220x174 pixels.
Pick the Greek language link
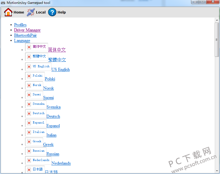point(48,144)
